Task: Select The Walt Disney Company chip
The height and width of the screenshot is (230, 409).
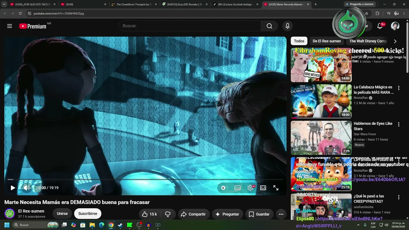Action: 368,41
